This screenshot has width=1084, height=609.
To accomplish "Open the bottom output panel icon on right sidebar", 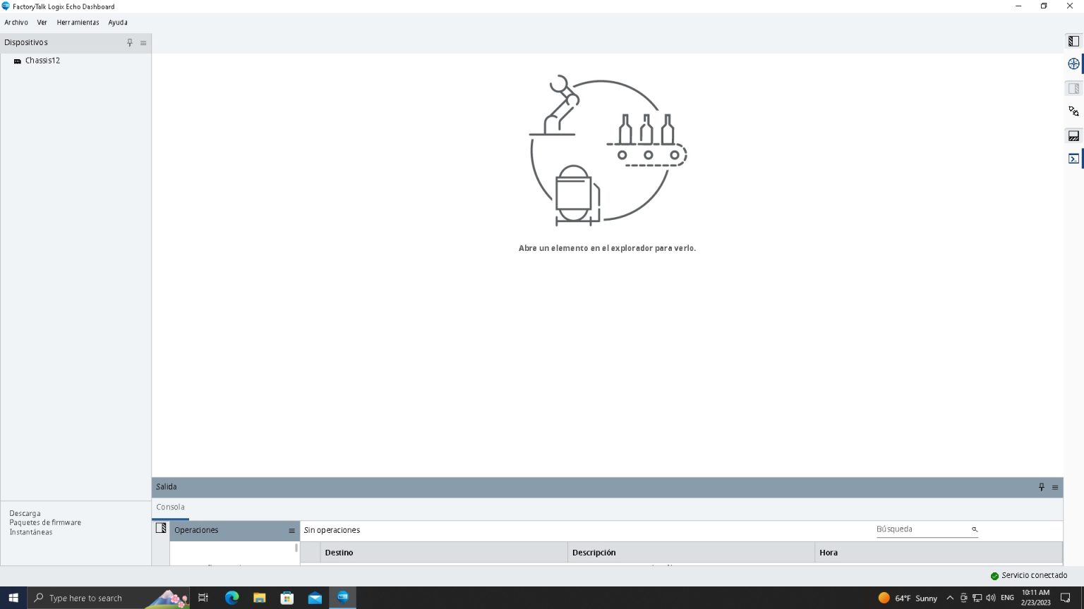I will click(1073, 135).
